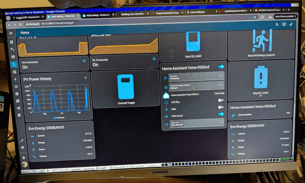This screenshot has height=183, width=305.
Task: Bookmark page with the star icon
Action: tap(255, 17)
